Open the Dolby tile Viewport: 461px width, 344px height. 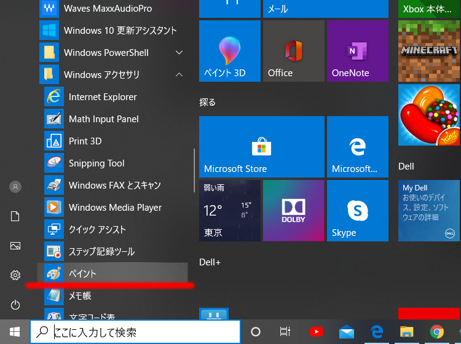[x=293, y=211]
